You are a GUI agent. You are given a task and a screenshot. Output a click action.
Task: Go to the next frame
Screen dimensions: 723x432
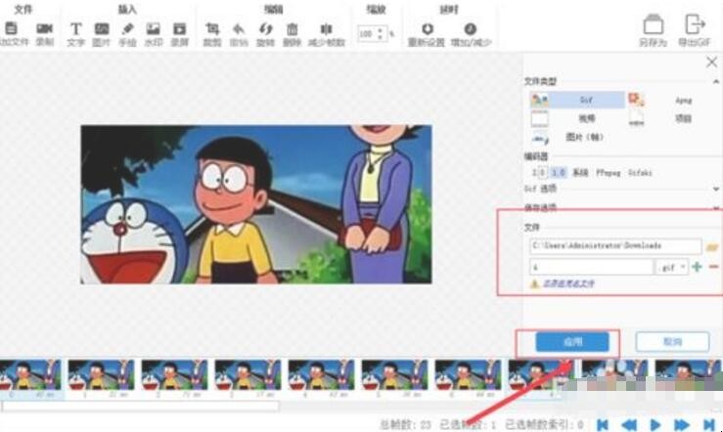tap(682, 424)
